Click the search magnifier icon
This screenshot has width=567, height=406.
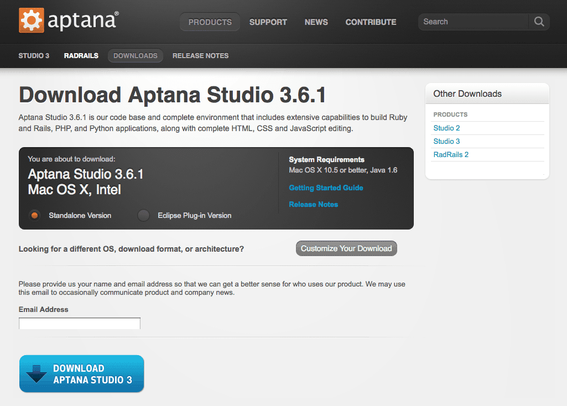(x=538, y=22)
